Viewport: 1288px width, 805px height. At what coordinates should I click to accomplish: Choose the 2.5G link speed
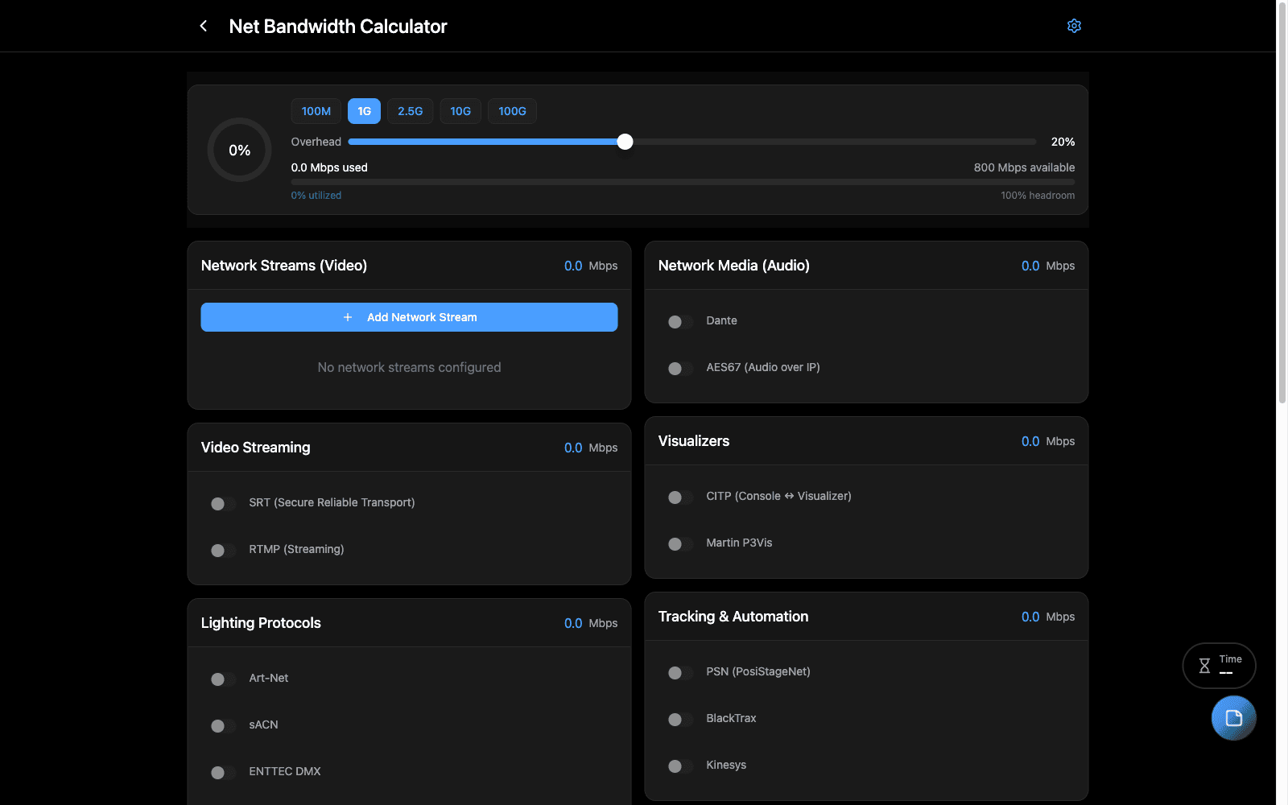[411, 111]
